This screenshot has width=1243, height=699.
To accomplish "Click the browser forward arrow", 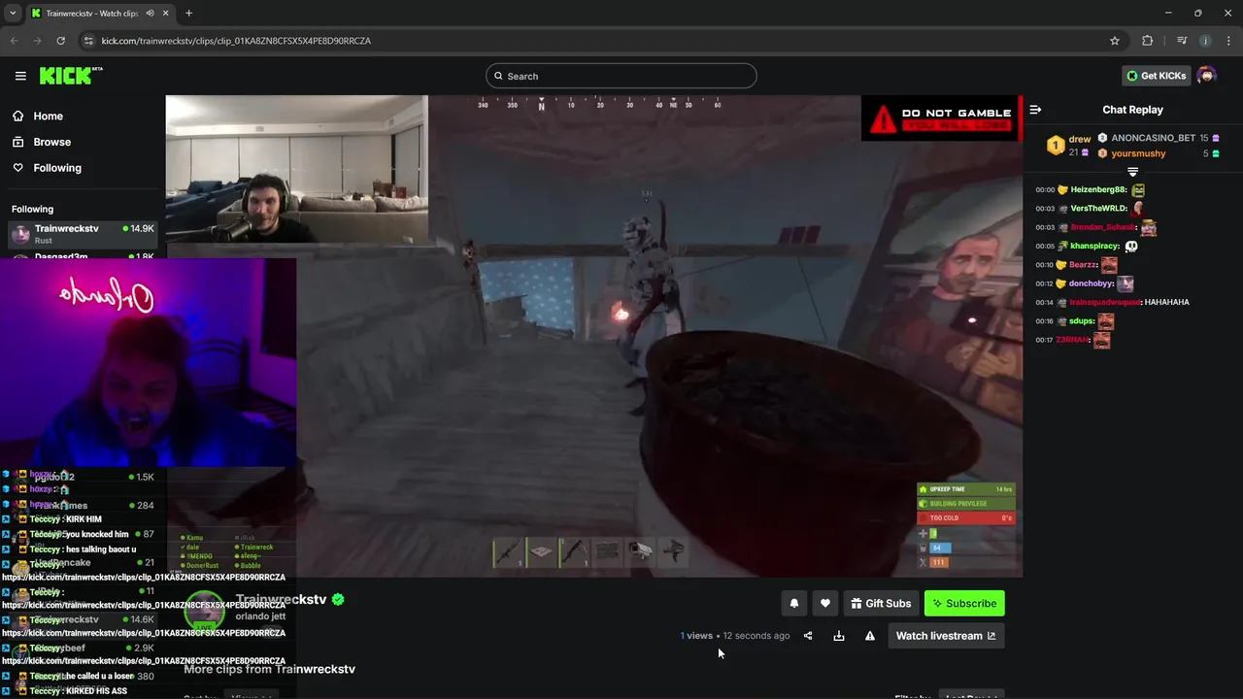I will click(37, 41).
